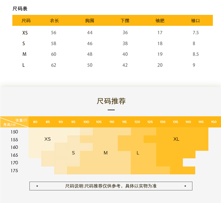Click the 袖肥 column header
This screenshot has height=203, width=221.
pos(160,20)
